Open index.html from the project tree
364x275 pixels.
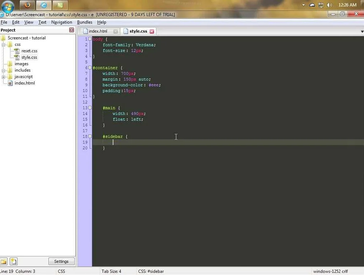tap(24, 83)
